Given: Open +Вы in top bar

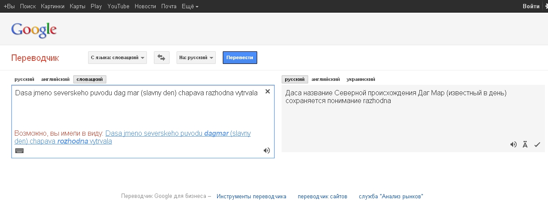Looking at the screenshot, I should [9, 7].
